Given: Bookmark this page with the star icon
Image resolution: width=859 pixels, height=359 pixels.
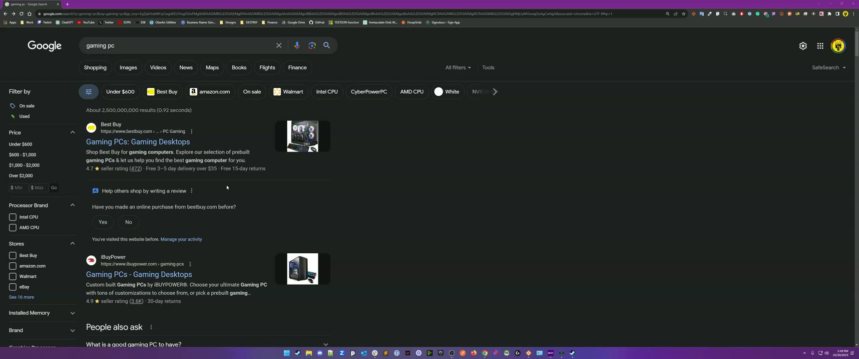Looking at the screenshot, I should click(x=684, y=14).
